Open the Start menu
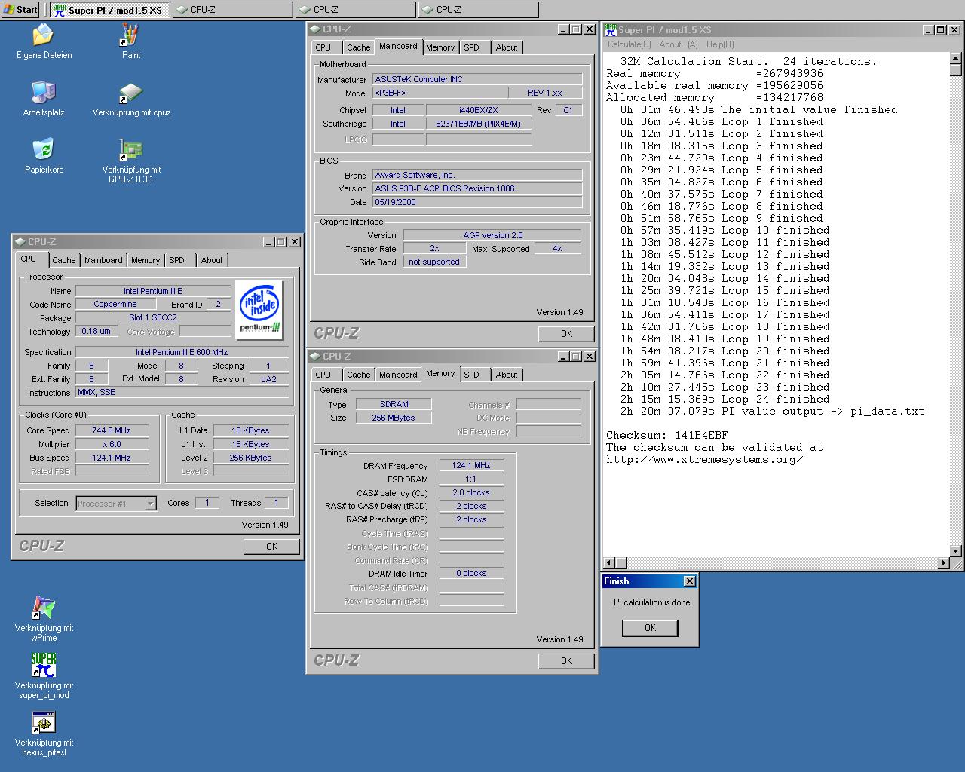The height and width of the screenshot is (772, 965). tap(20, 9)
